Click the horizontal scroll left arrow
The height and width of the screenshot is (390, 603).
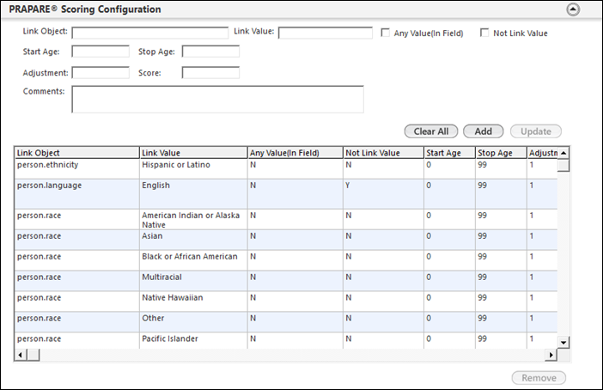[x=21, y=355]
